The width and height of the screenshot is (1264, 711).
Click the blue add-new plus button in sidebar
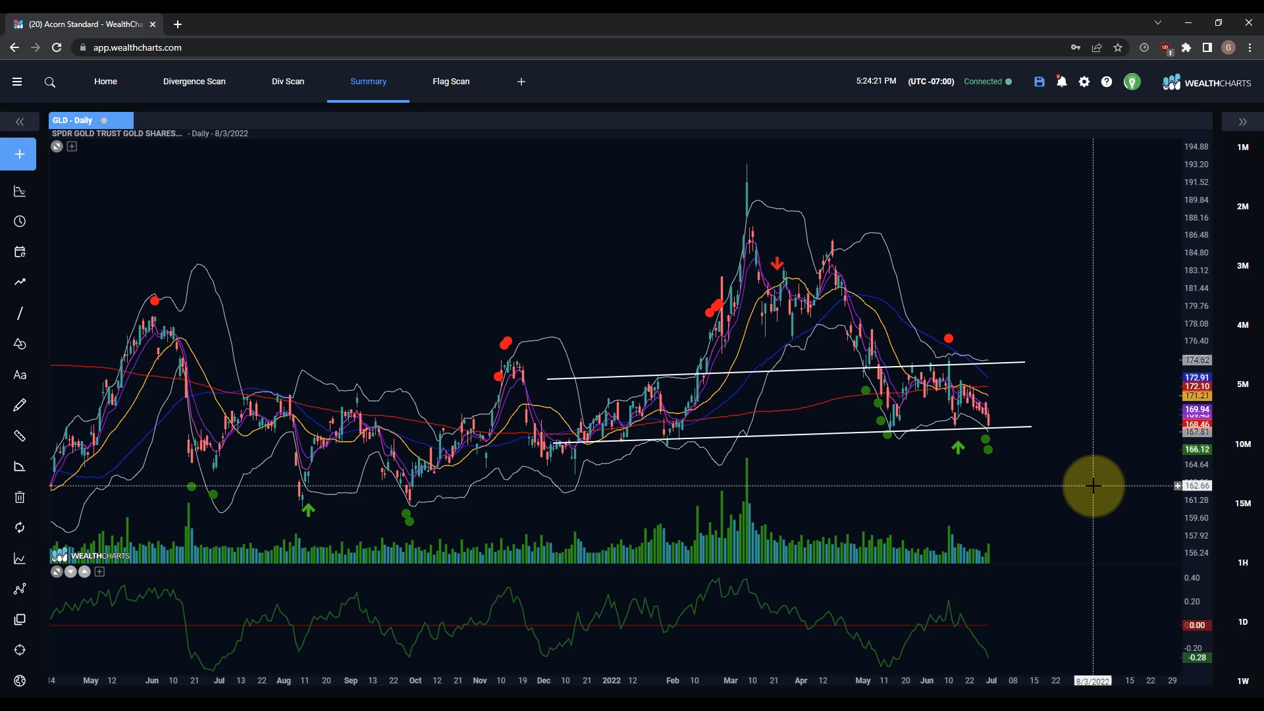click(18, 154)
